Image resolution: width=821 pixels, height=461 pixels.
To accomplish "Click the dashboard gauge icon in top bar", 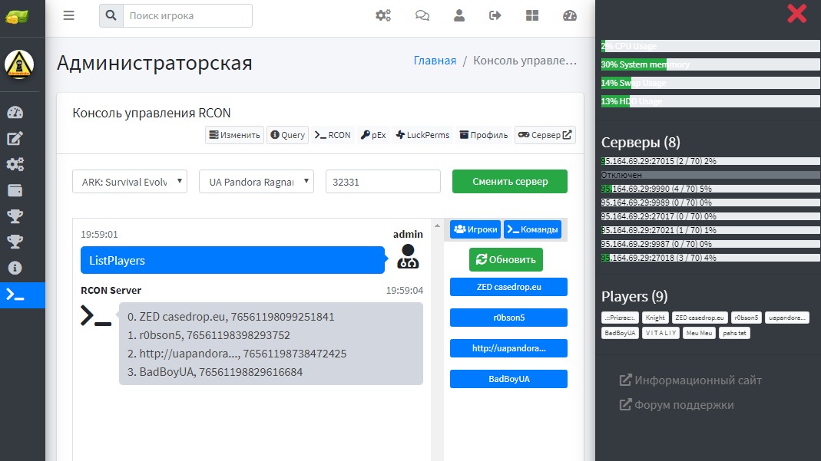I will coord(569,15).
